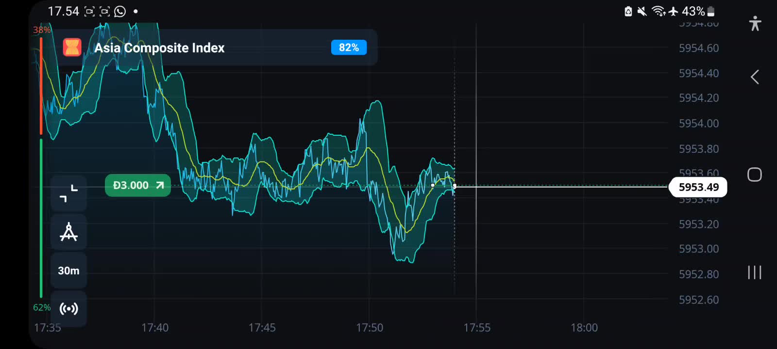The height and width of the screenshot is (349, 777).
Task: Tap the 82% payout badge
Action: [x=349, y=48]
